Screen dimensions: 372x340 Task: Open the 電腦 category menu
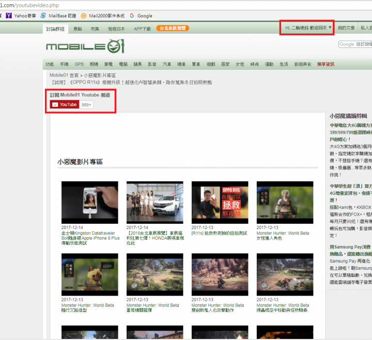pos(123,64)
